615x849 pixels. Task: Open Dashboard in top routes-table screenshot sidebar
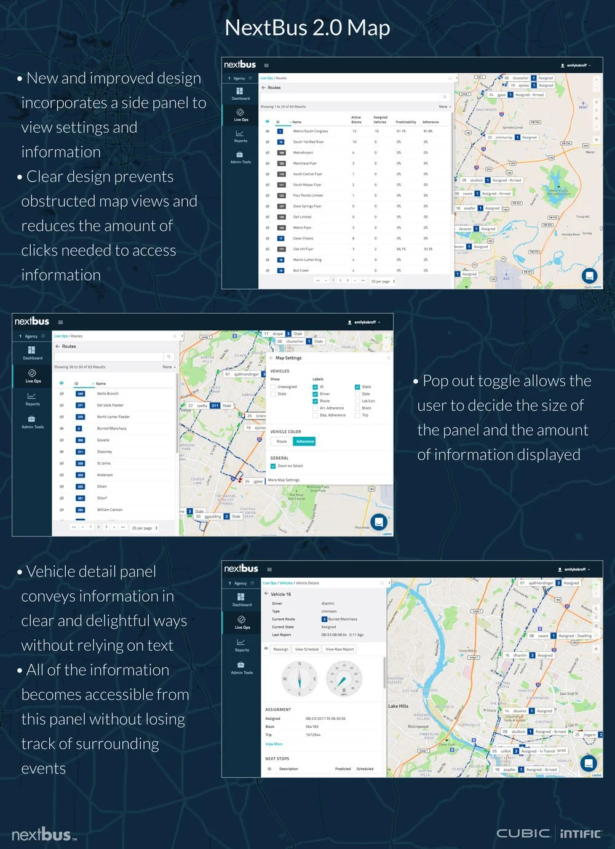click(240, 94)
